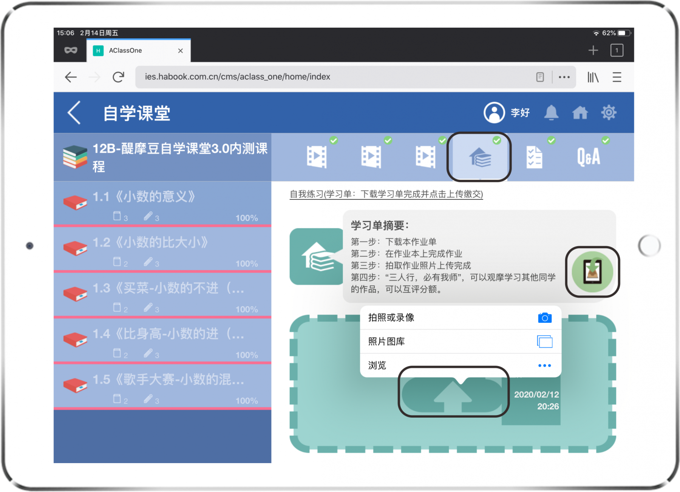Open the user profile 李好
Image resolution: width=680 pixels, height=492 pixels.
pyautogui.click(x=507, y=113)
